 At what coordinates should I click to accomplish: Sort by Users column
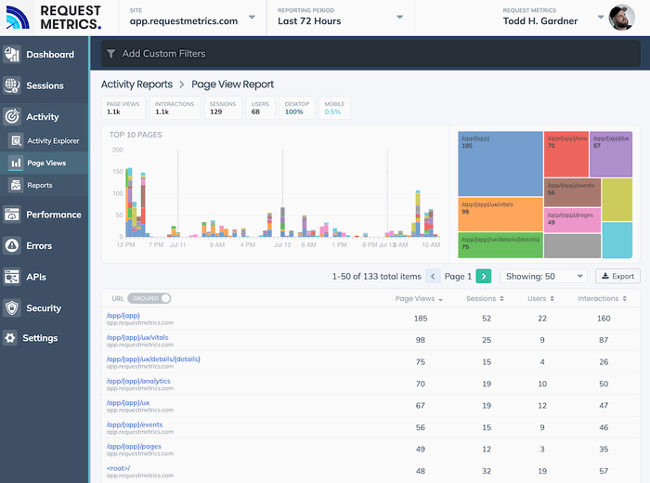click(541, 298)
